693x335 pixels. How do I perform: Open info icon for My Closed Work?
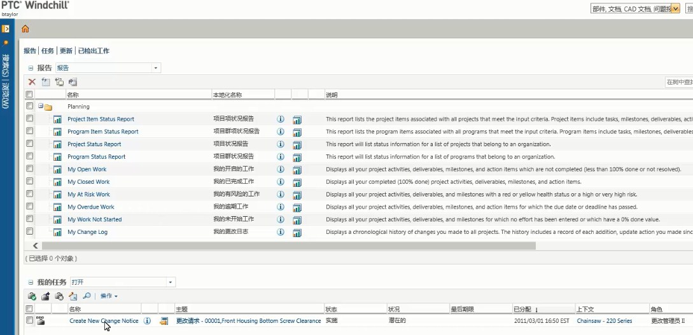click(280, 182)
